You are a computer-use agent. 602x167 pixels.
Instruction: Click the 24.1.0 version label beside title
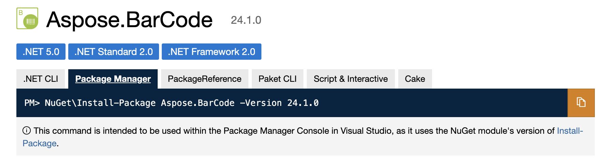[x=246, y=20]
